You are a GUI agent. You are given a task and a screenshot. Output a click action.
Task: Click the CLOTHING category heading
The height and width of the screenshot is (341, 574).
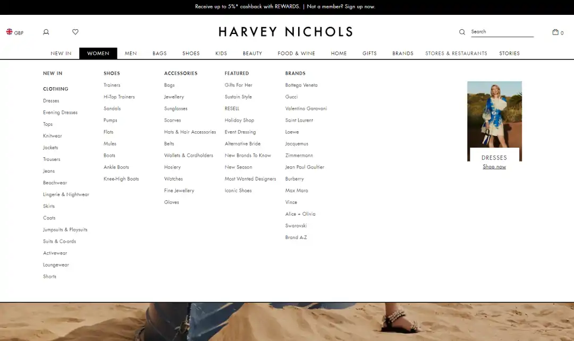56,89
